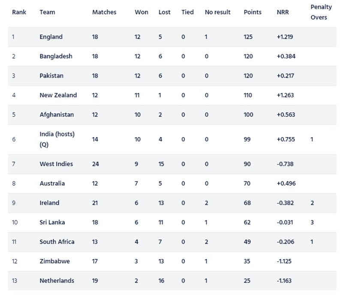This screenshot has width=343, height=297.
Task: Click the Sri Lanka team name
Action: pyautogui.click(x=52, y=222)
